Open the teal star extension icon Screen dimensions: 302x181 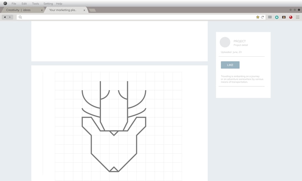(277, 17)
